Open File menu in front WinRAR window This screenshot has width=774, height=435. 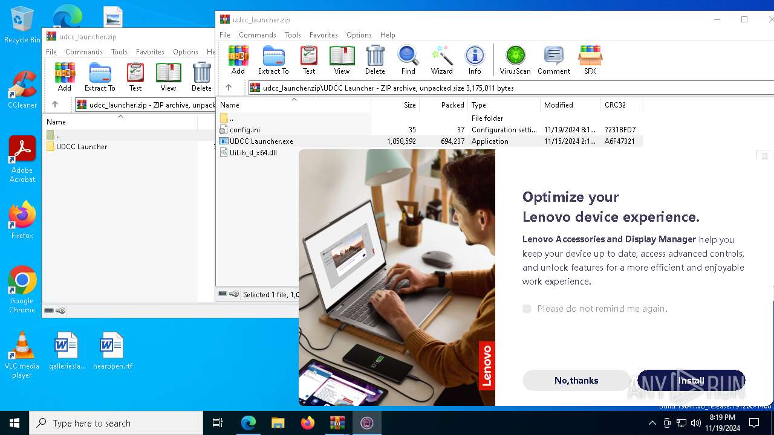pos(225,35)
